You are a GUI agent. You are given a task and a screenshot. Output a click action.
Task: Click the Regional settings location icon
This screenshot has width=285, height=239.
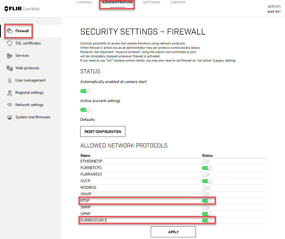(10, 93)
